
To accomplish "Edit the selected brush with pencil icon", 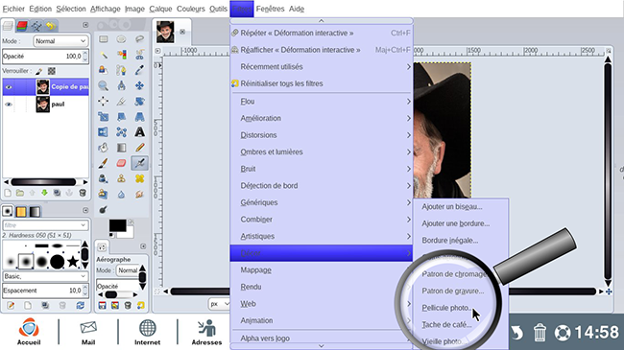I will pos(11,306).
